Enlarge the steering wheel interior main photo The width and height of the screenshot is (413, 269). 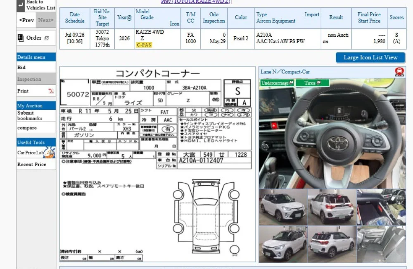pyautogui.click(x=332, y=133)
